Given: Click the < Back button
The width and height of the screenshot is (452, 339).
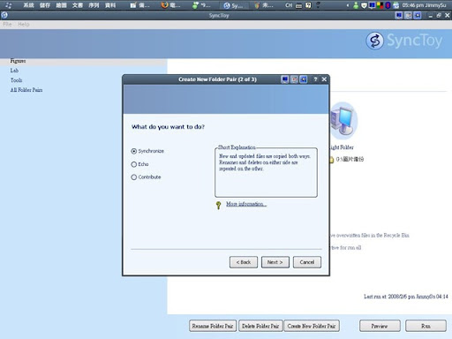Looking at the screenshot, I should point(244,262).
